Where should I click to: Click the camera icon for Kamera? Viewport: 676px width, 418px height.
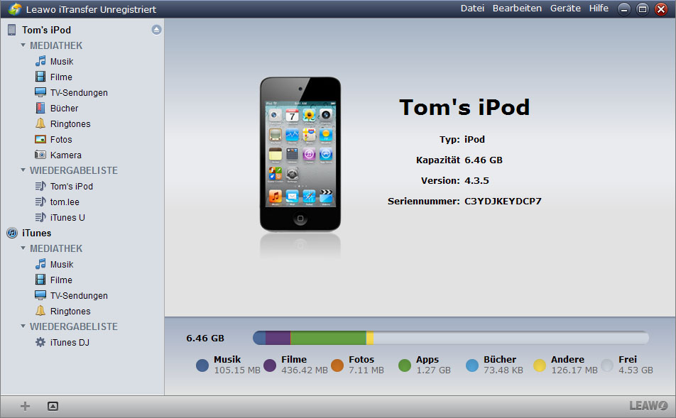click(40, 155)
